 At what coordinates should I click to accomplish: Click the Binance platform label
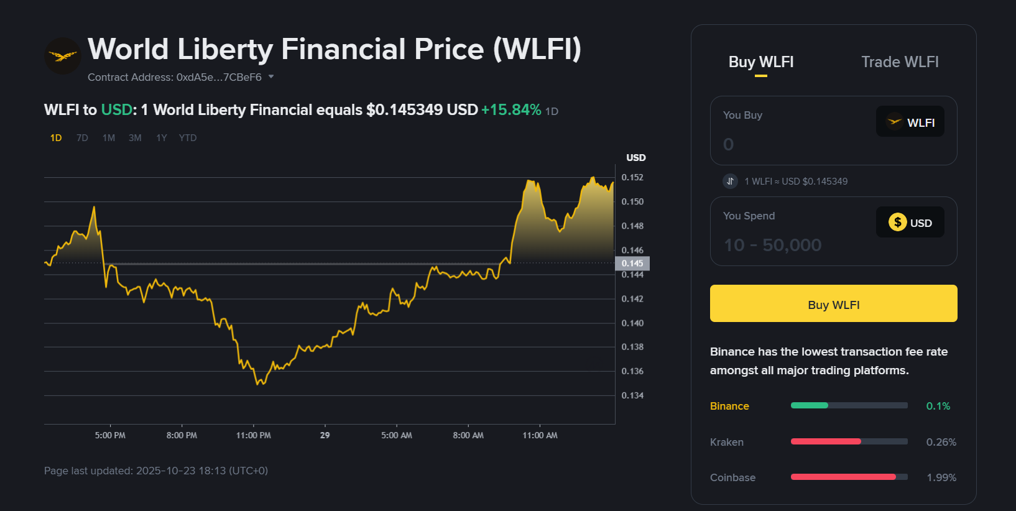click(729, 406)
